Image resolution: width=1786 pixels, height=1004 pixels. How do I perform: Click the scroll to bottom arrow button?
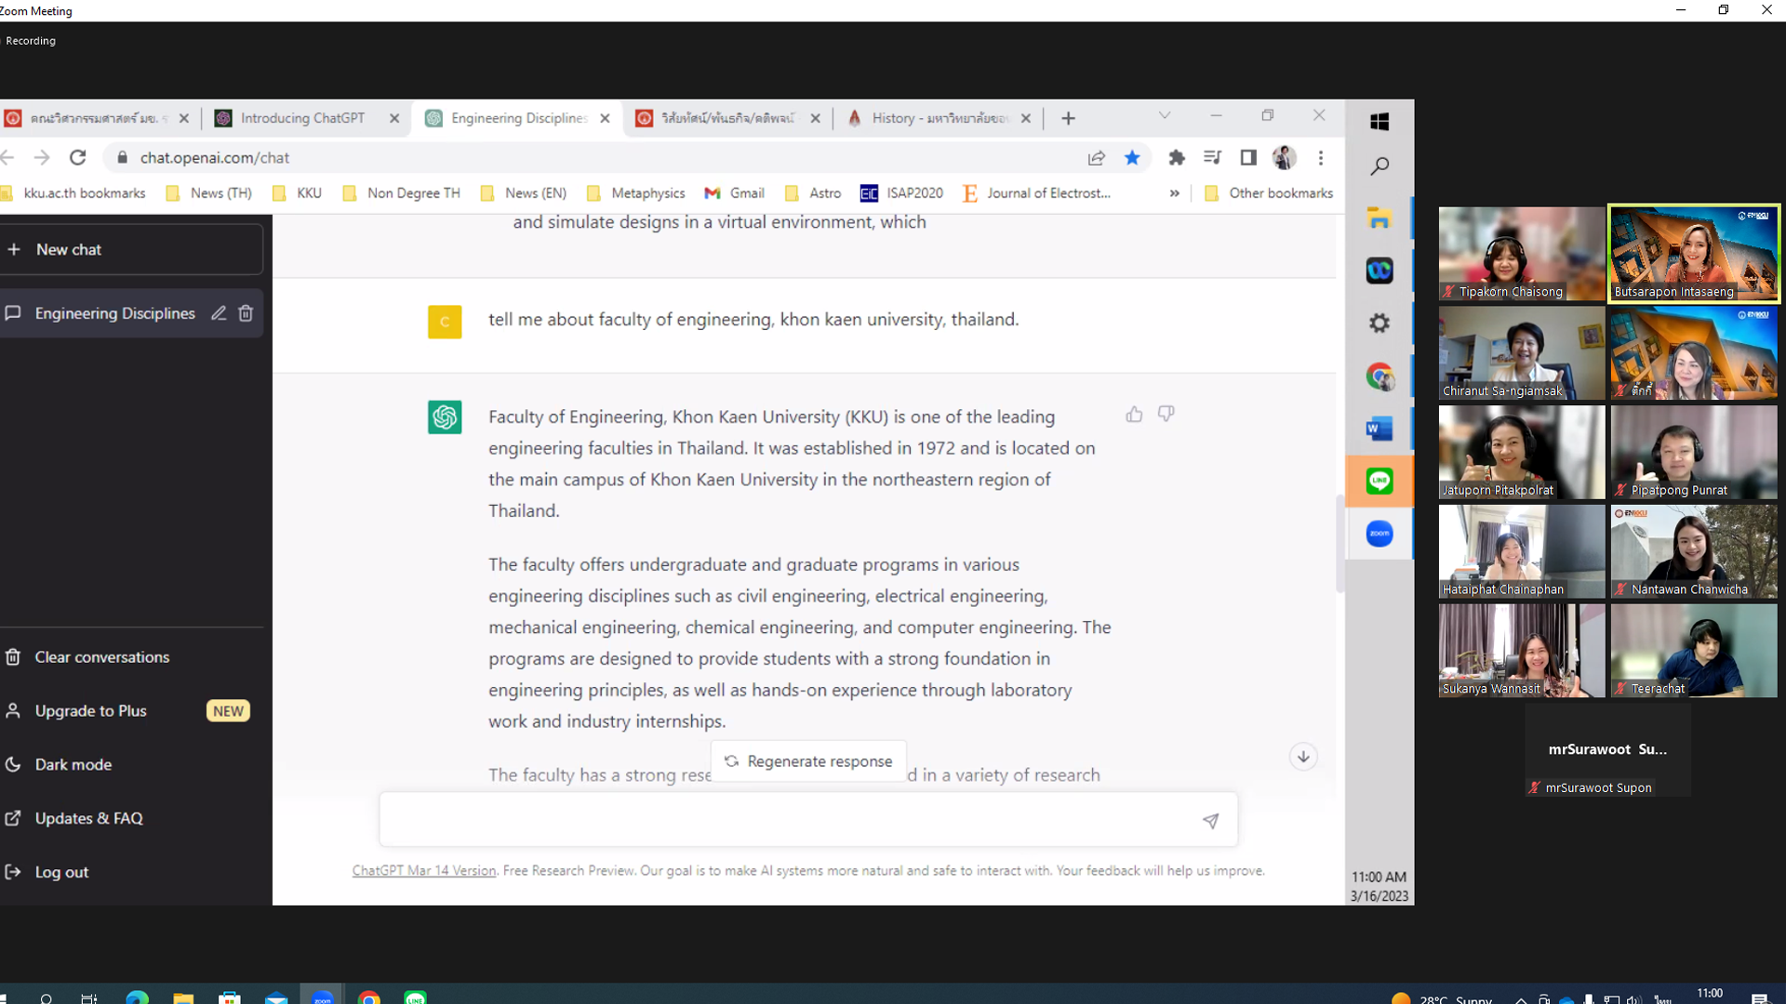[x=1303, y=757]
